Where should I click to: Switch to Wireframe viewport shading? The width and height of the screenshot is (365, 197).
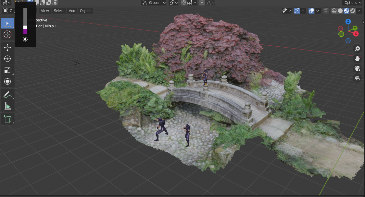tap(334, 11)
